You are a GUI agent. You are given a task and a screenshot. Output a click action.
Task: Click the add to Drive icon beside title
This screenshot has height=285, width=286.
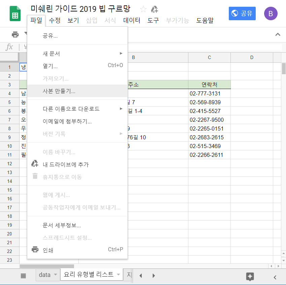pyautogui.click(x=154, y=9)
